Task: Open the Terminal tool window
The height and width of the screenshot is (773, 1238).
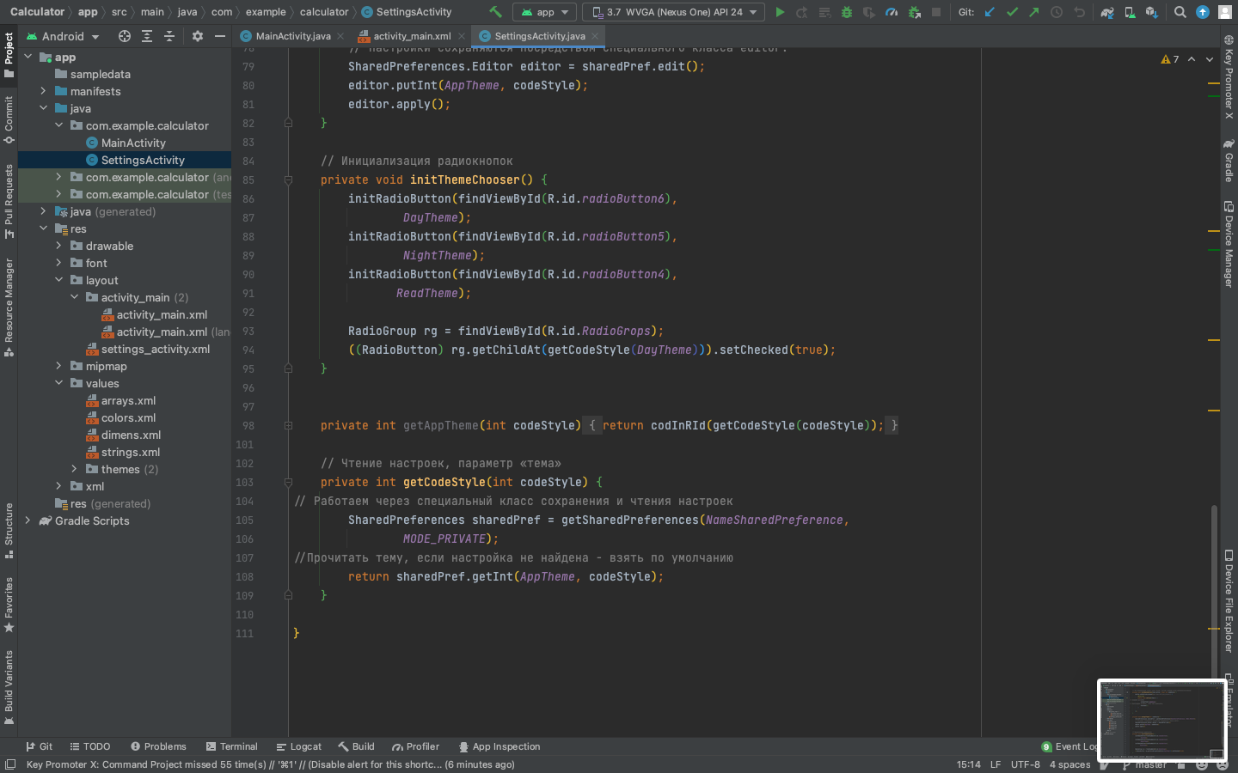Action: click(x=231, y=746)
